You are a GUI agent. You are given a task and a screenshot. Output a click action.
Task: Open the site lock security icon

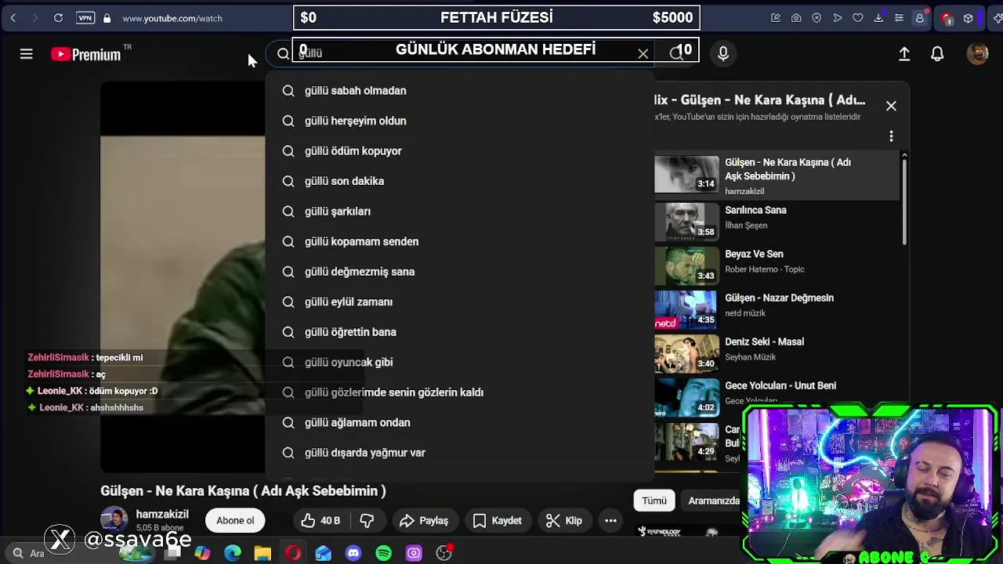click(107, 18)
